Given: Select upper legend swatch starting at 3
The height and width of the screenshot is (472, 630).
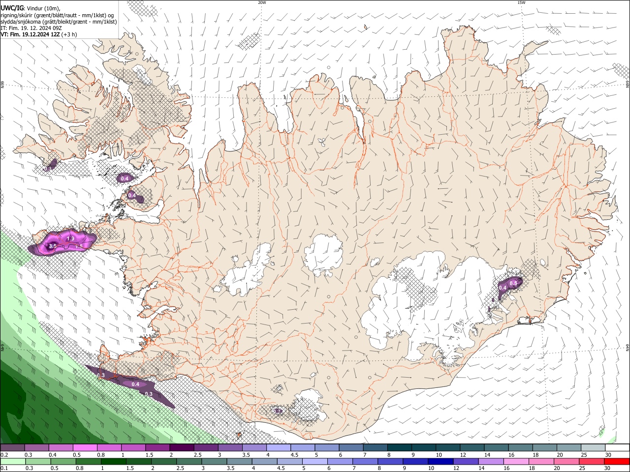Looking at the screenshot, I should (x=230, y=447).
